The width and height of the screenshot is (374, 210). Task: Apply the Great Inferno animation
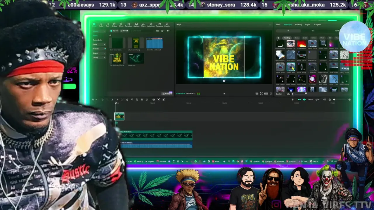click(x=302, y=44)
